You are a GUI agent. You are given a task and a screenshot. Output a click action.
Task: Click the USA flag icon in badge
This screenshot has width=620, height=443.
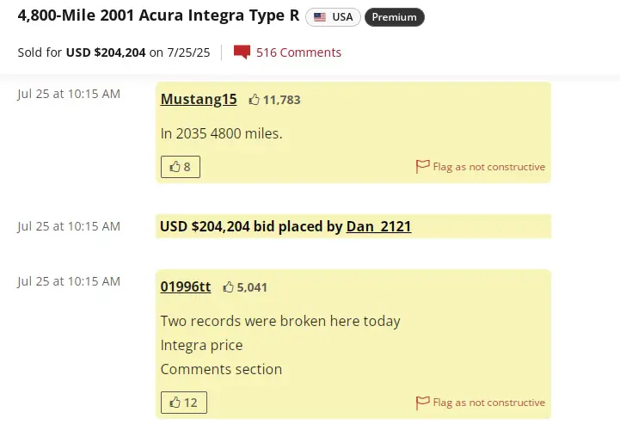click(320, 17)
